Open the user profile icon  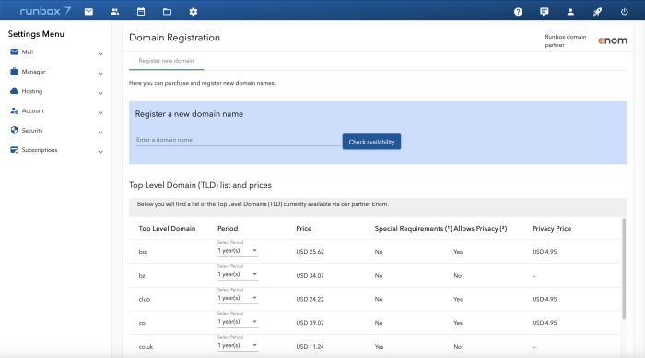(x=570, y=12)
